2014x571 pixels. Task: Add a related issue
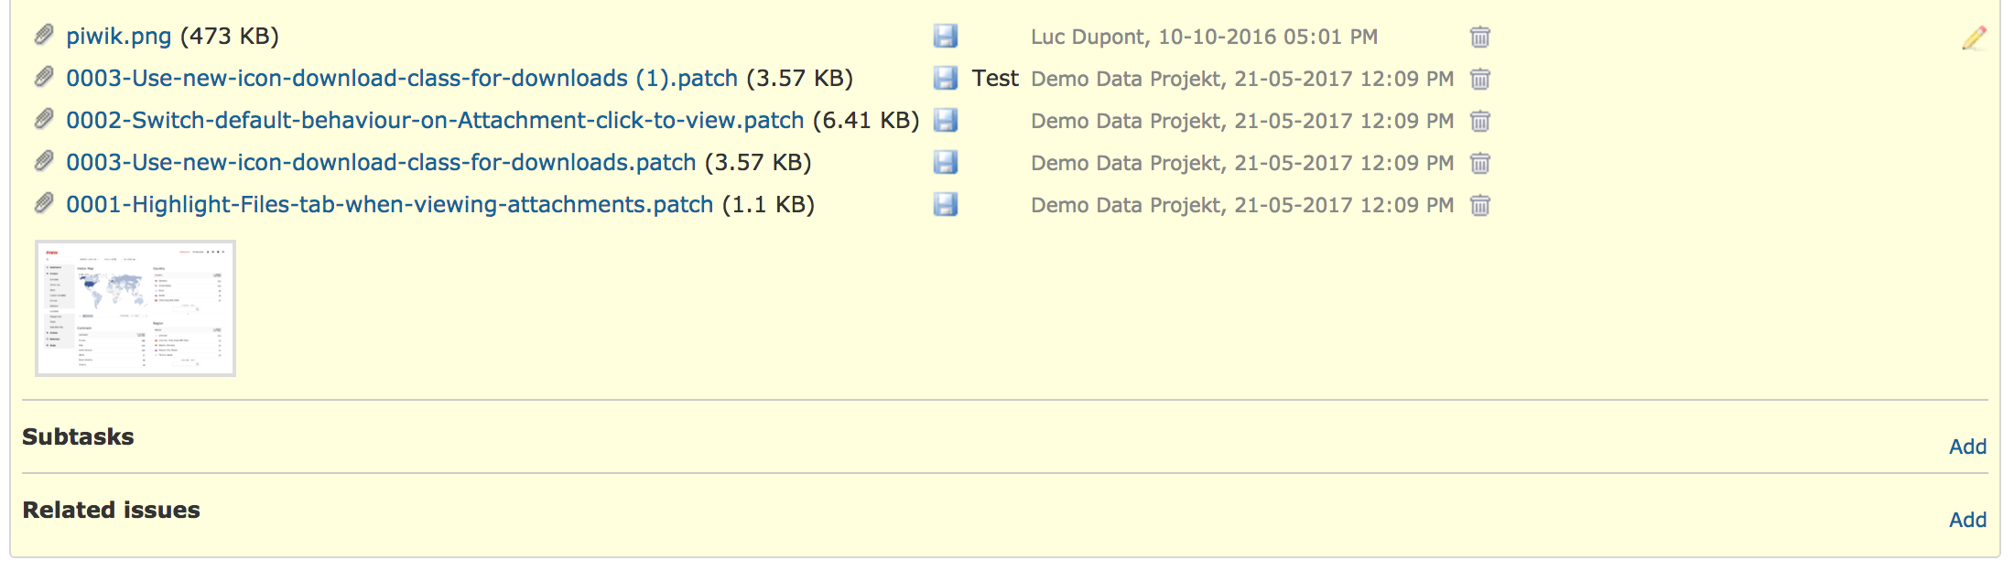tap(1967, 520)
